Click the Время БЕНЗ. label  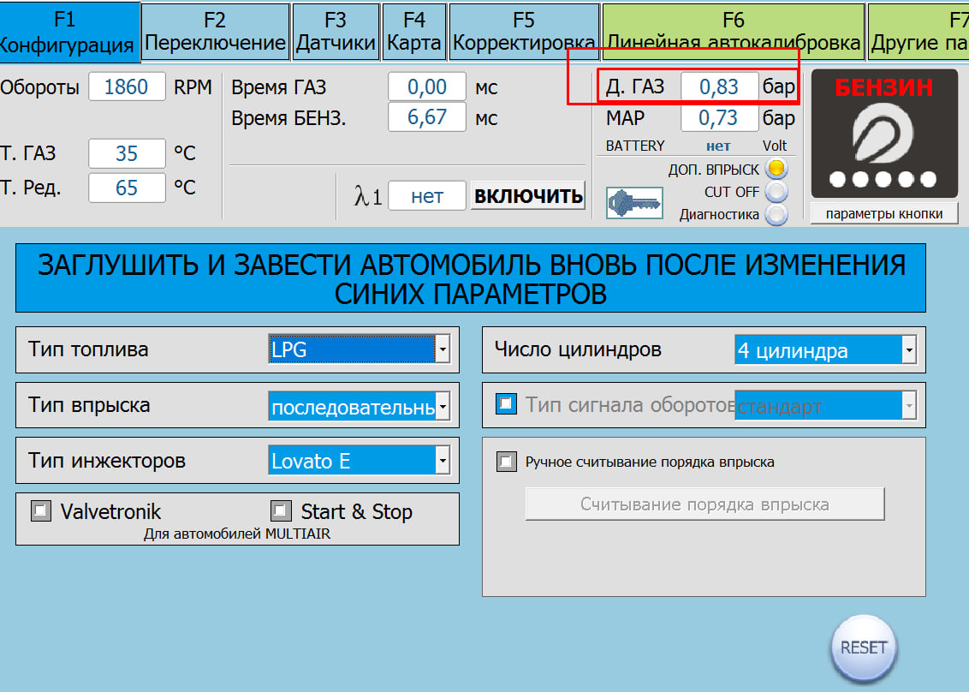pos(288,117)
